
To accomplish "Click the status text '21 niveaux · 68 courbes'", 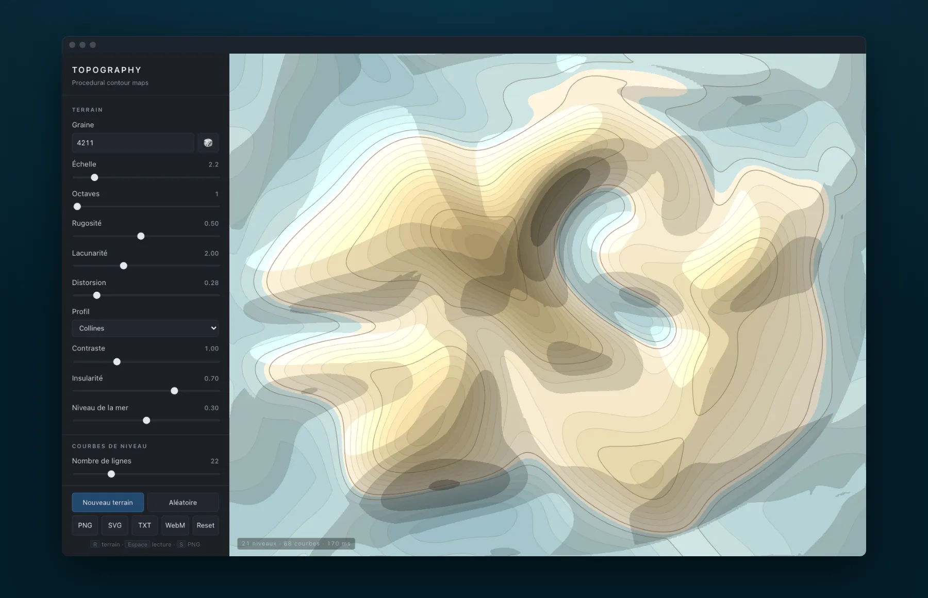I will tap(281, 543).
